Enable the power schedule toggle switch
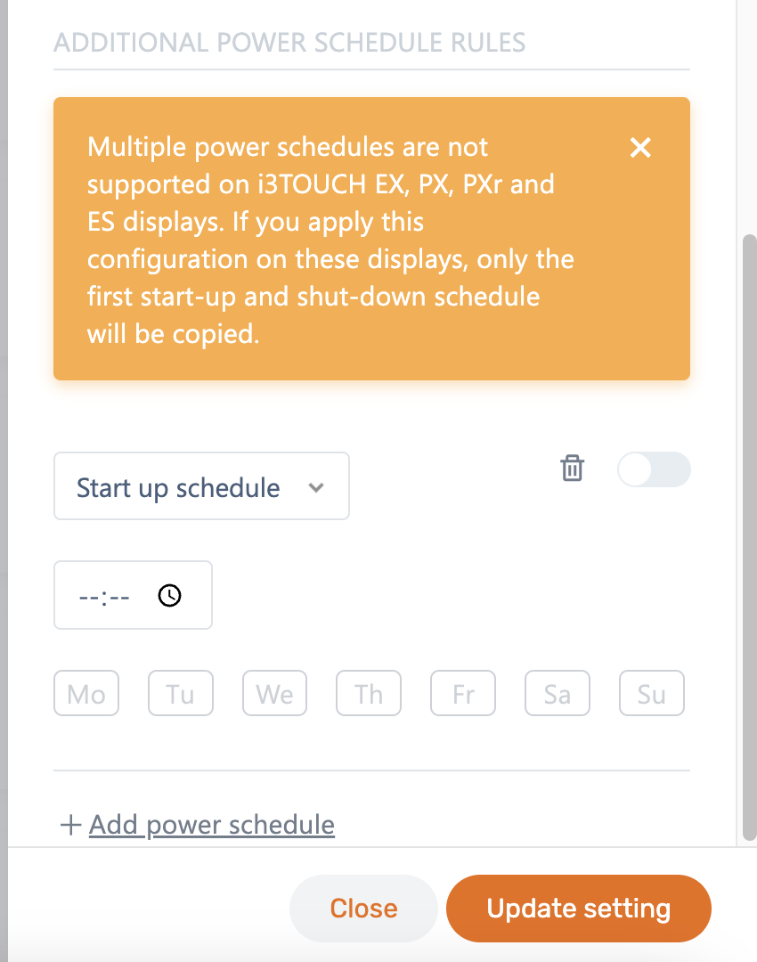The image size is (757, 962). 654,469
